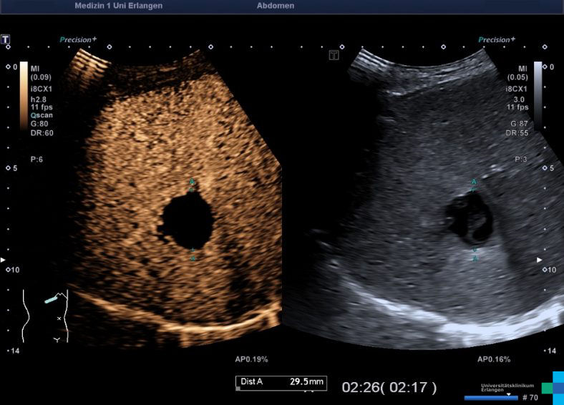This screenshot has width=564, height=405.
Task: Click the 02:26 contrast timer readout
Action: click(389, 387)
